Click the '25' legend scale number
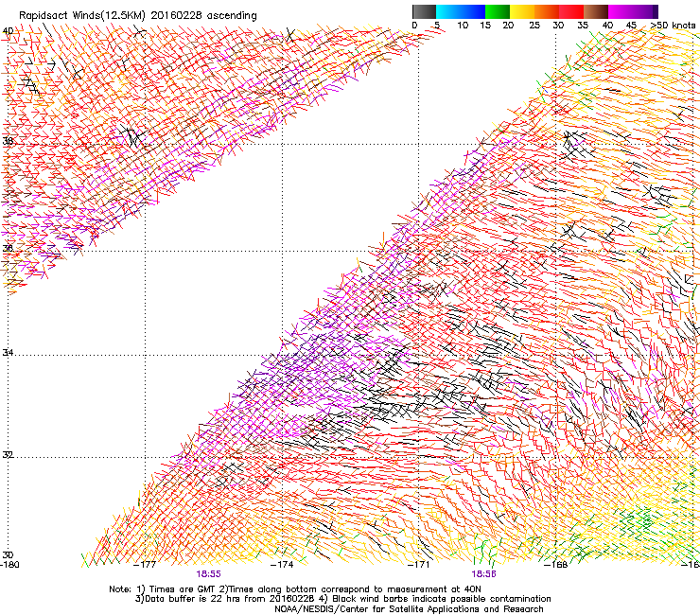700x615 pixels. point(534,25)
